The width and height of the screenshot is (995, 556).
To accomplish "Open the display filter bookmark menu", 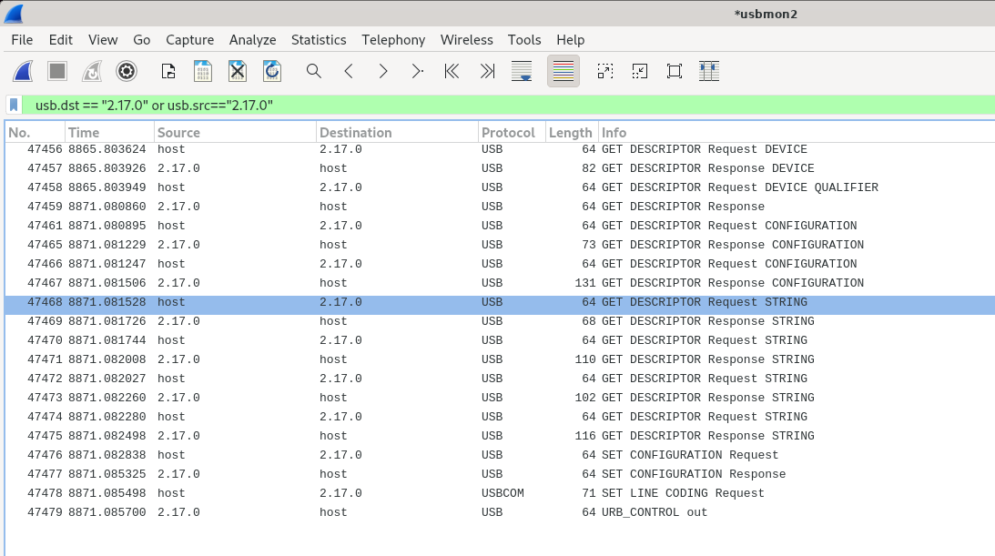I will 14,106.
